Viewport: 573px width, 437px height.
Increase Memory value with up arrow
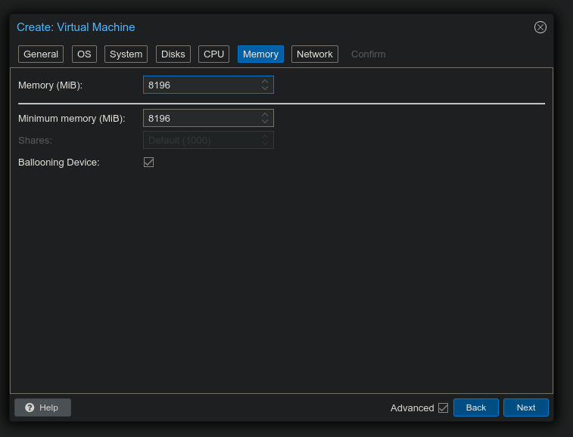click(265, 82)
